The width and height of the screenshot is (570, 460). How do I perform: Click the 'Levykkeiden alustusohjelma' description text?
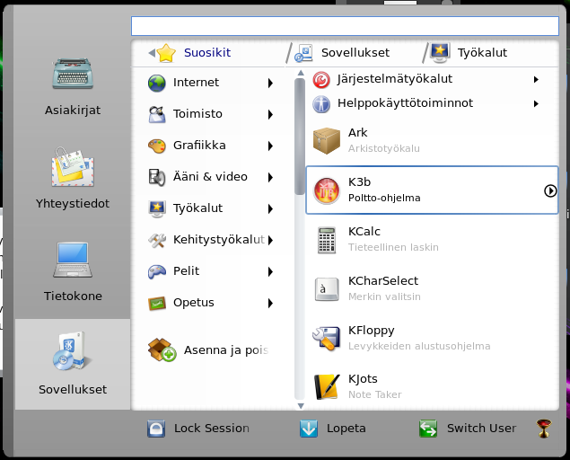[x=419, y=346]
